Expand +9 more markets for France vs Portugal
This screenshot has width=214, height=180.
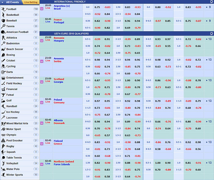(x=208, y=21)
